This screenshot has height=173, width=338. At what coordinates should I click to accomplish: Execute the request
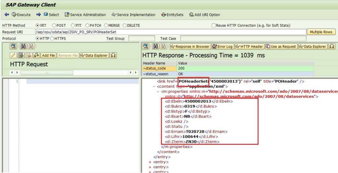(21, 15)
